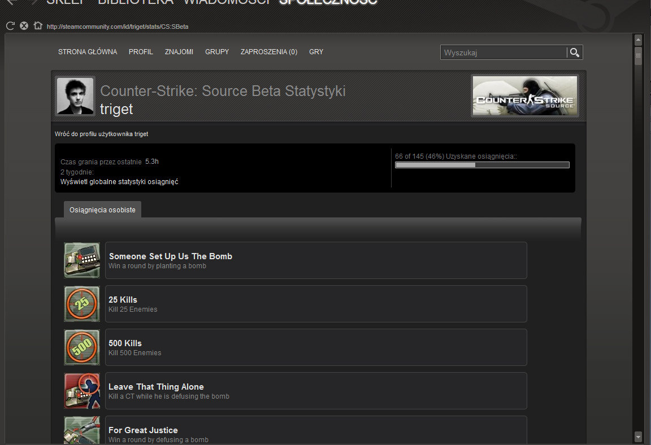Click triget's profile avatar picture
The width and height of the screenshot is (651, 445).
pos(75,96)
